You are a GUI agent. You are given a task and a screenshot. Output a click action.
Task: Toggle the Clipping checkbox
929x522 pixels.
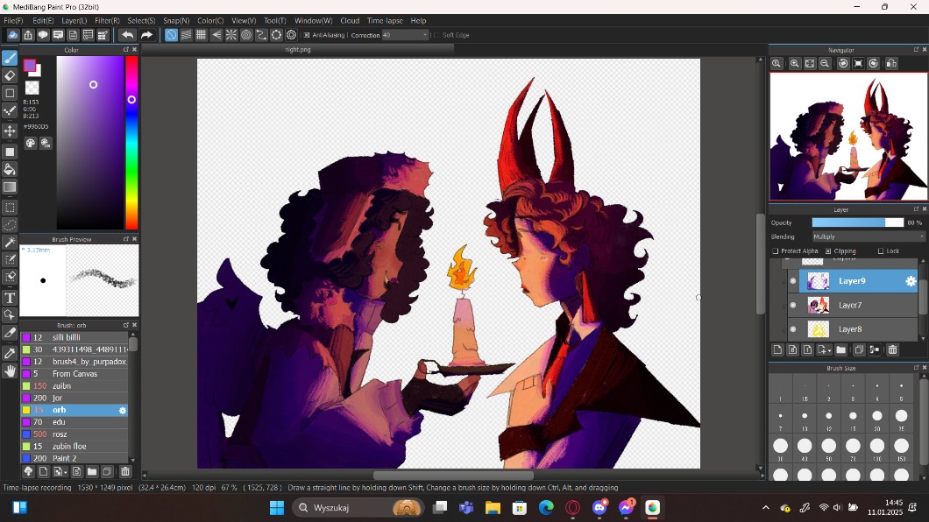[828, 251]
